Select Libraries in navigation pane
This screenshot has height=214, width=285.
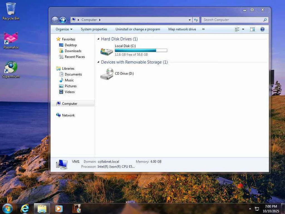[x=65, y=69]
